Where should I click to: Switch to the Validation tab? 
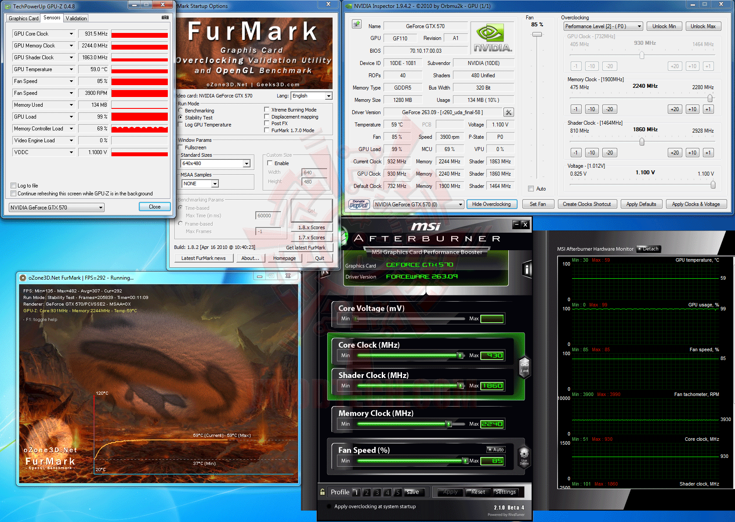[x=76, y=18]
